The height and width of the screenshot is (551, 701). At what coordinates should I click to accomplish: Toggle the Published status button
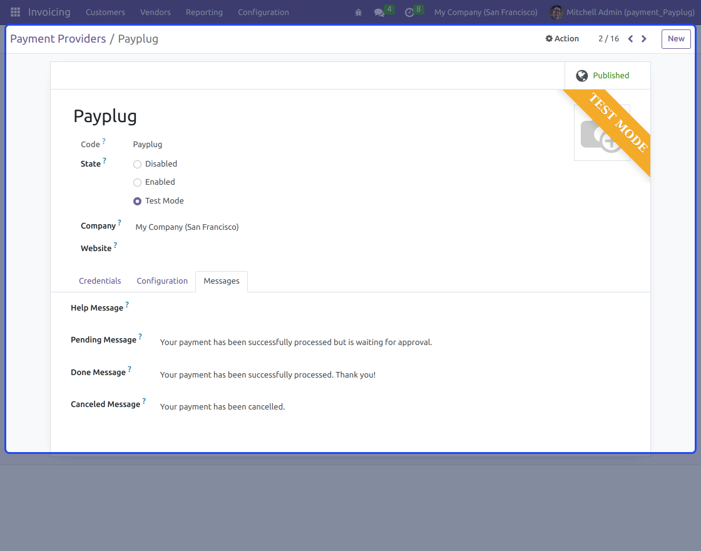(x=607, y=76)
